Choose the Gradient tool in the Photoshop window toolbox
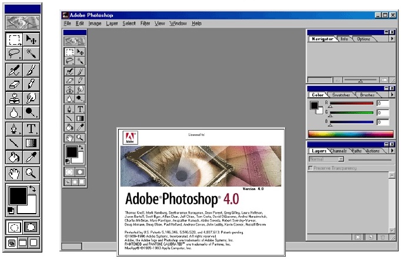The height and width of the screenshot is (259, 401). pyautogui.click(x=80, y=118)
